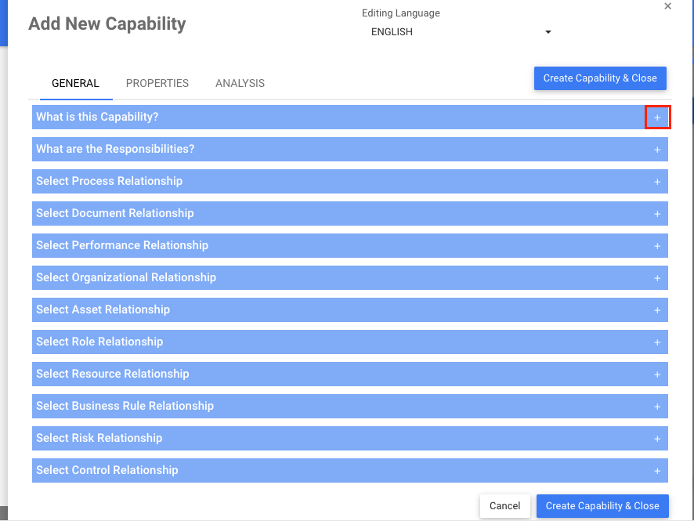This screenshot has height=521, width=694.
Task: Click bottom Create Capability & Close button
Action: pos(602,506)
